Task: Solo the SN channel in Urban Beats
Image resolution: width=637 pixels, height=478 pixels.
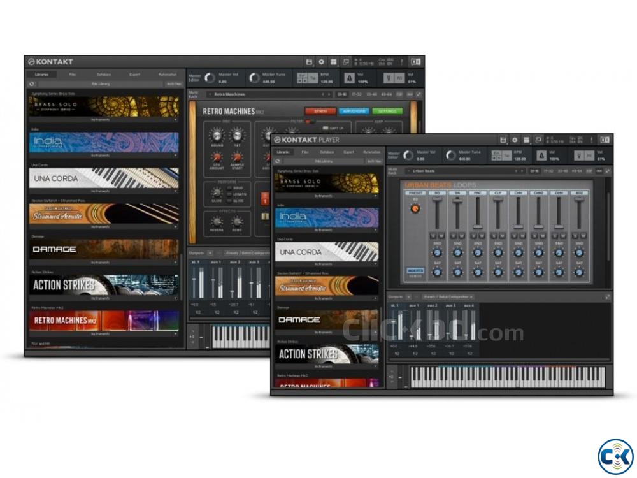Action: 454,236
